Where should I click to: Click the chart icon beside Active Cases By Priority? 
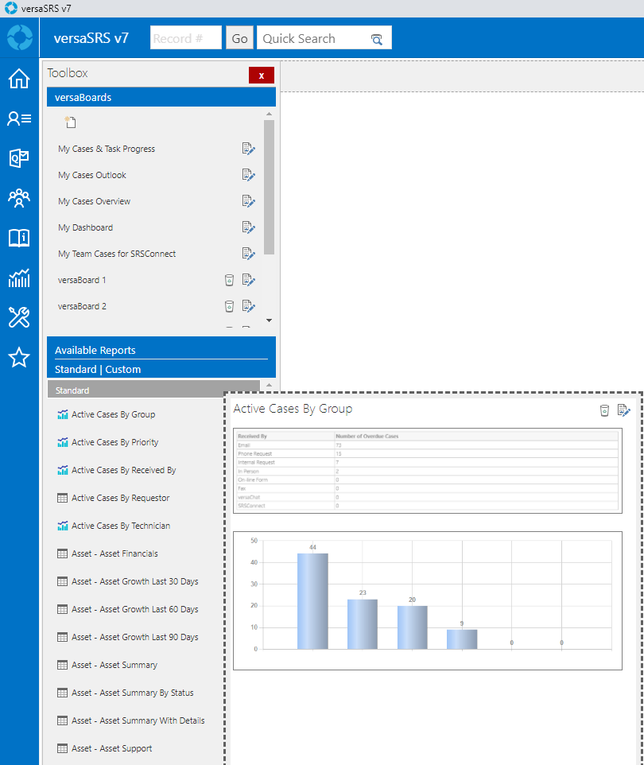click(x=63, y=442)
